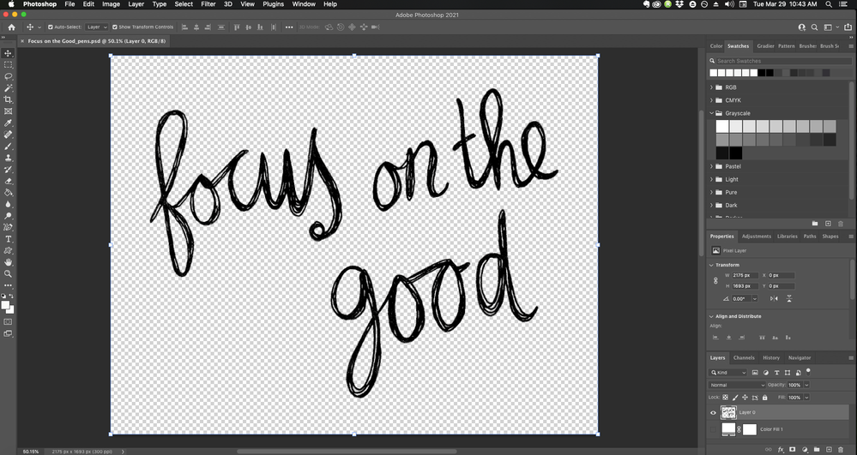
Task: Select the Eraser tool
Action: click(9, 181)
